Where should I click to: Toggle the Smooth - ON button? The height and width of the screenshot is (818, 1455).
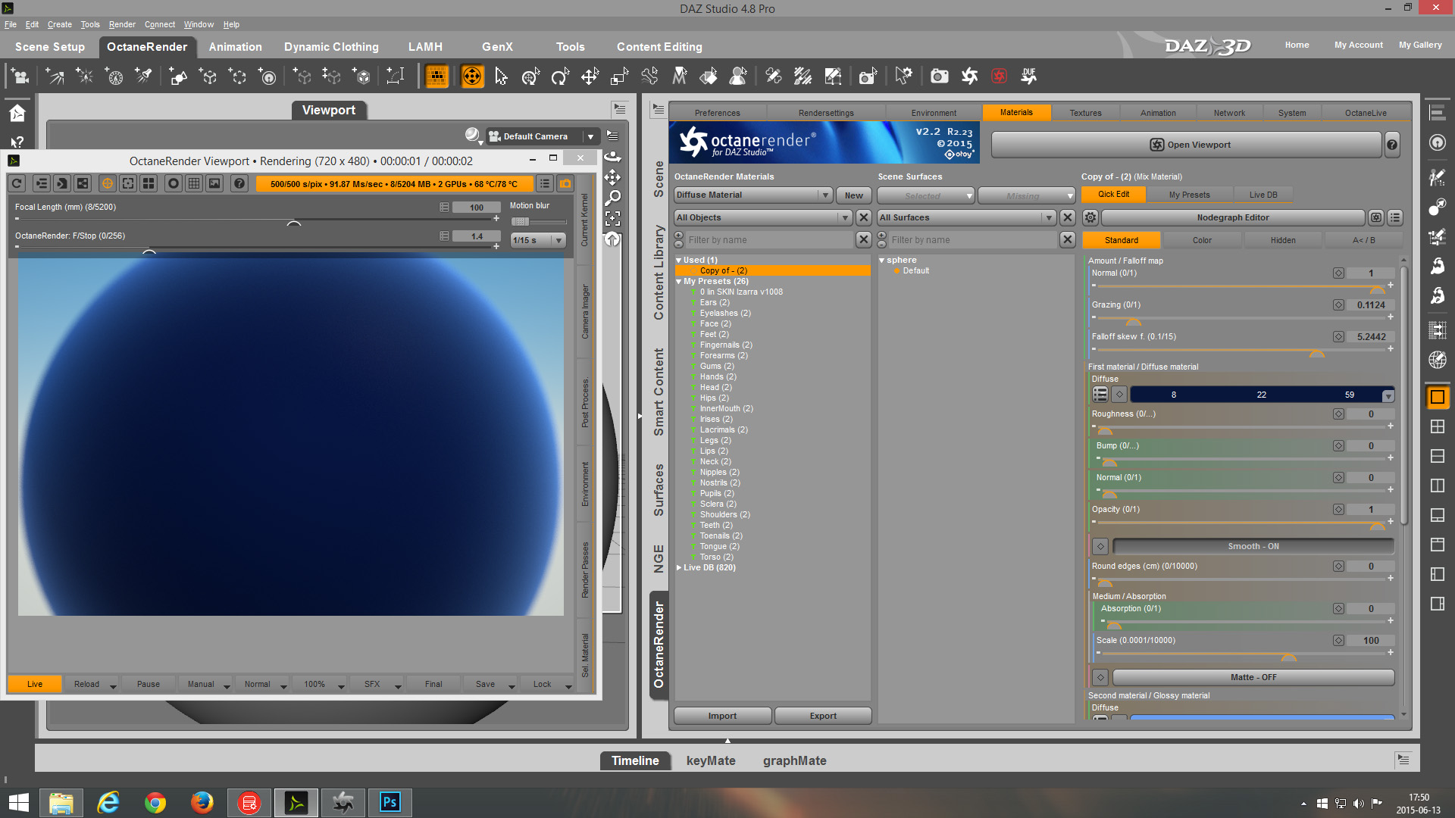coord(1253,546)
